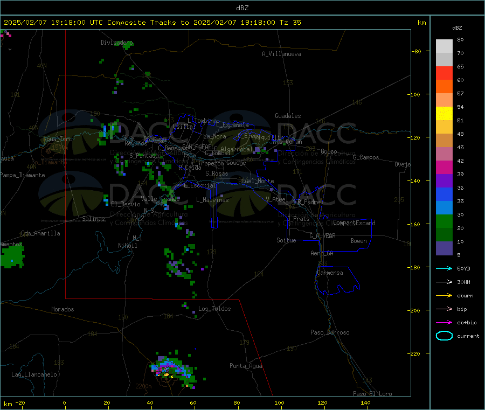485x410 pixels.
Task: Click the 'Lag.Llancanelo' map label
Action: coord(34,374)
